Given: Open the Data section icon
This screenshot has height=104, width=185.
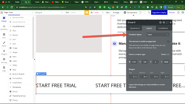Looking at the screenshot, I should coord(4,34).
